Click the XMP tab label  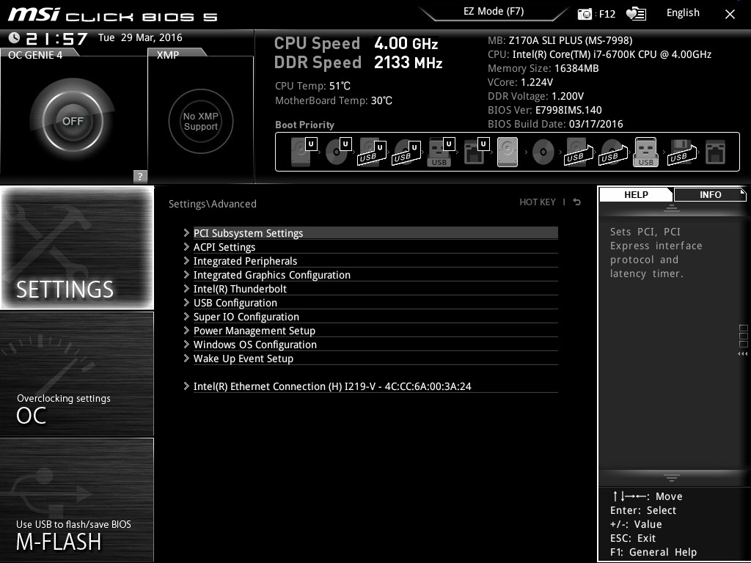tap(168, 54)
